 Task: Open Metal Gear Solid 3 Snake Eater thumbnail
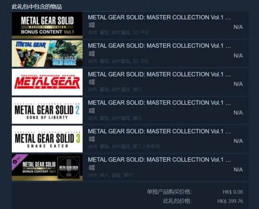47,139
